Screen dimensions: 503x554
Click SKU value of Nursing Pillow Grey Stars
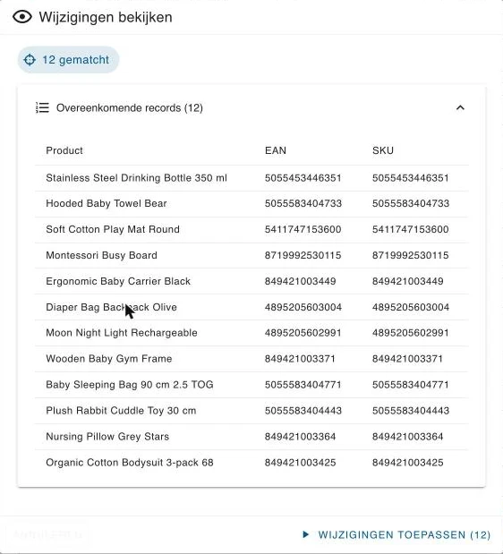pyautogui.click(x=407, y=437)
